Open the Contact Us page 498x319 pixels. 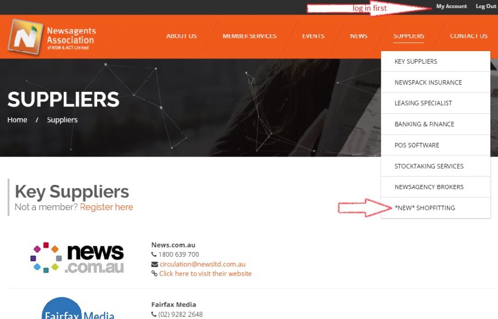468,36
